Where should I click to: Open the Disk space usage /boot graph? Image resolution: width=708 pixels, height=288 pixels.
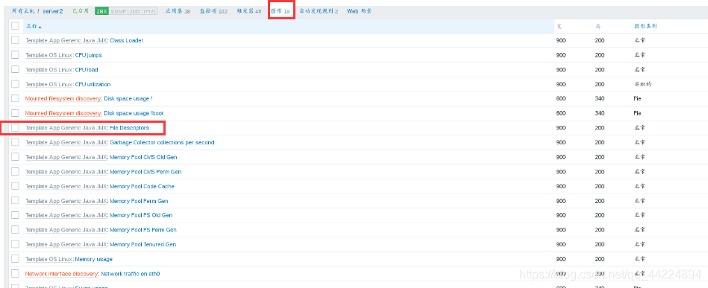pyautogui.click(x=134, y=113)
